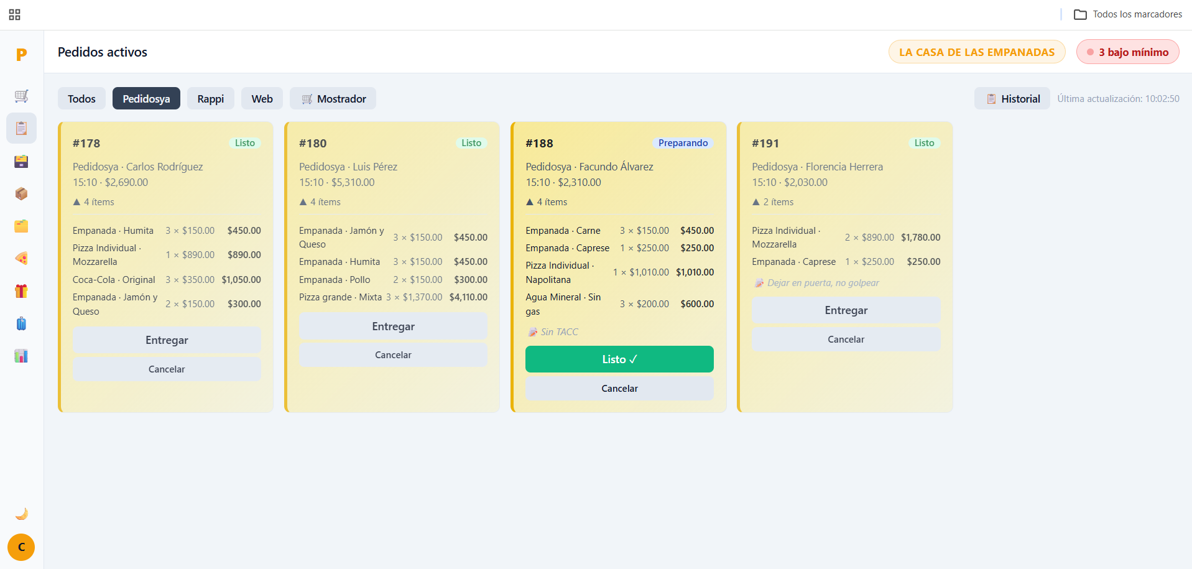This screenshot has width=1192, height=569.
Task: Open the Historial view
Action: (1012, 99)
